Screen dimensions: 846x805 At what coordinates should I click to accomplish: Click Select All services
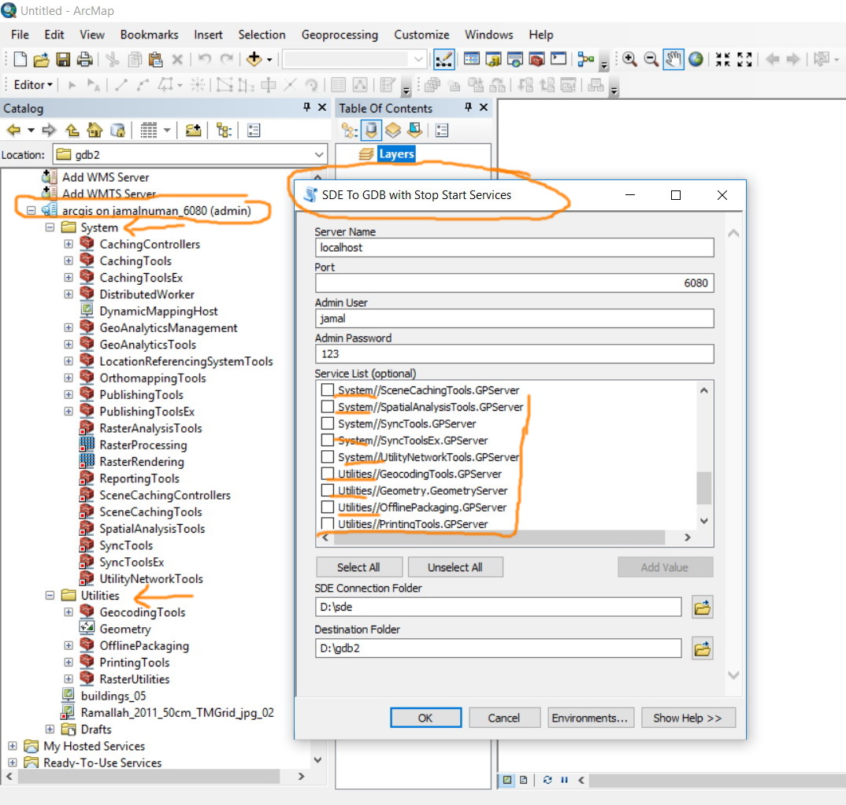pos(358,567)
